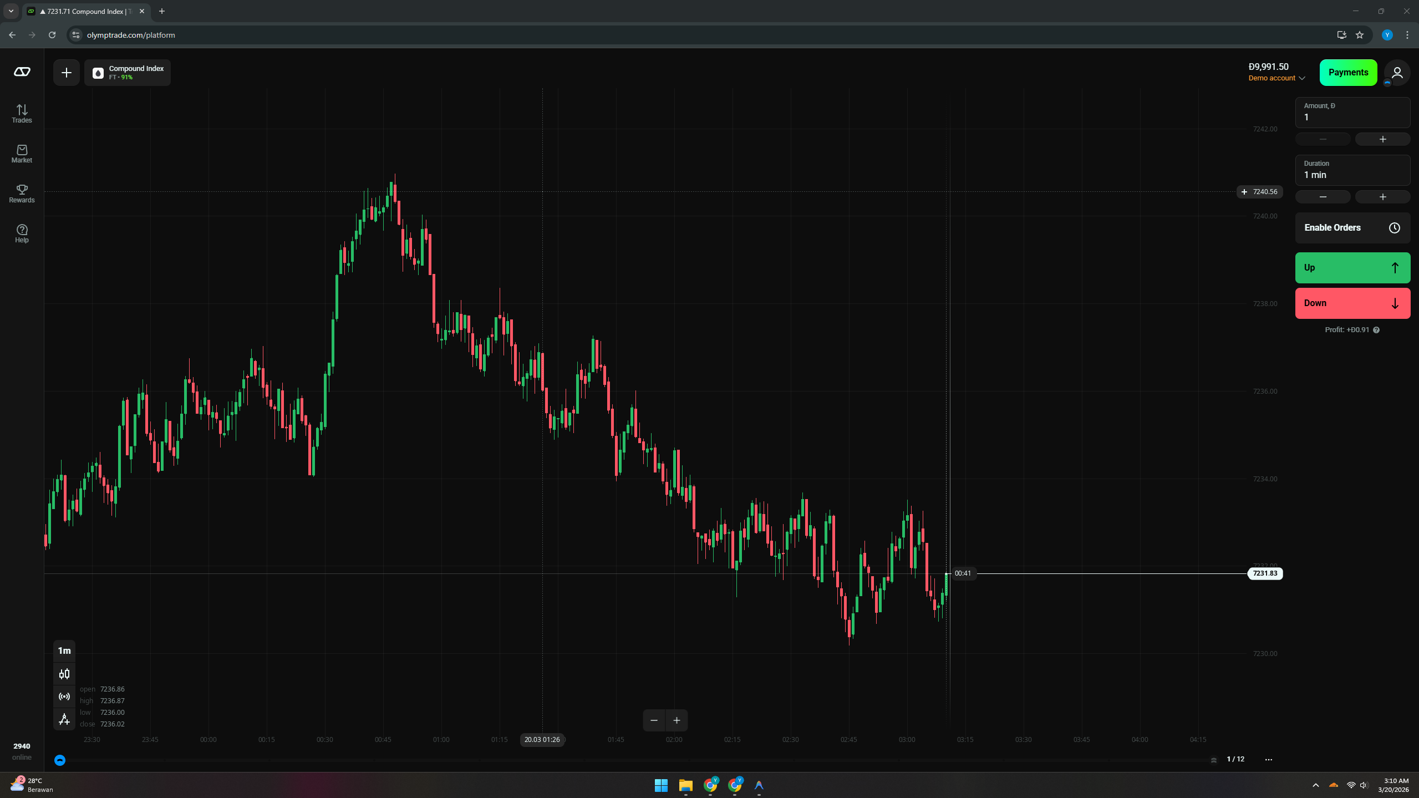
Task: Open the 1m timeframe selector
Action: coord(64,650)
